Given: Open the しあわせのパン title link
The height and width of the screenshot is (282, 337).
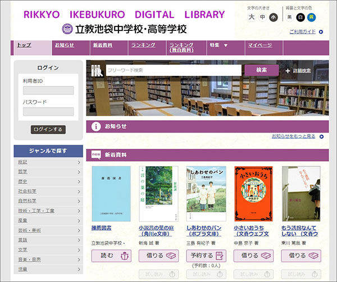Looking at the screenshot, I should tap(204, 231).
